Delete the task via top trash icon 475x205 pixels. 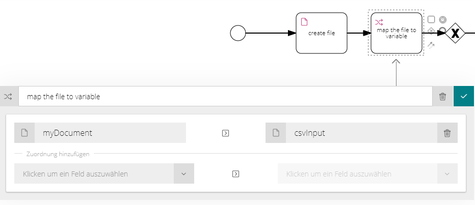442,97
